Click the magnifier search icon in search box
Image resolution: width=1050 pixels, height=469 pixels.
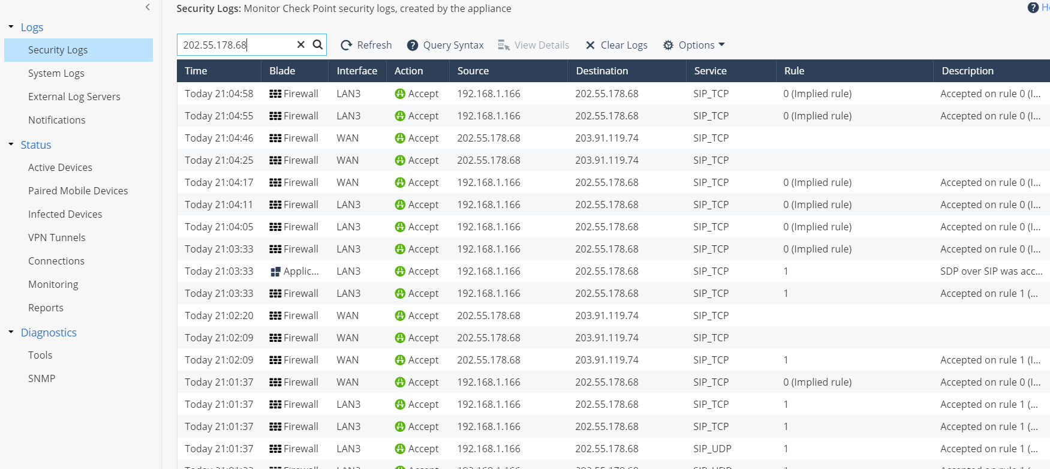tap(318, 44)
